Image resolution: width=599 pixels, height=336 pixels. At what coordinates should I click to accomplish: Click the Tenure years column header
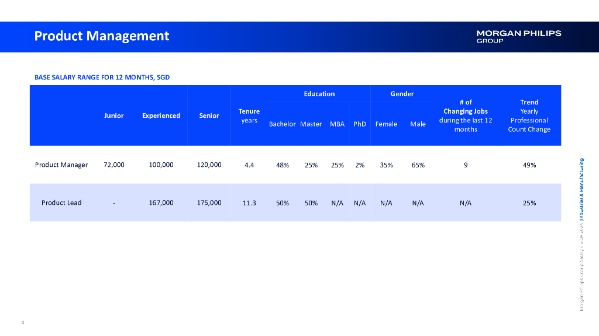[249, 116]
